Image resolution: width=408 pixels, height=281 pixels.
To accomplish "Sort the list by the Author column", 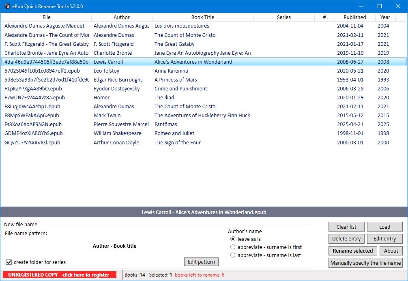I will 121,17.
